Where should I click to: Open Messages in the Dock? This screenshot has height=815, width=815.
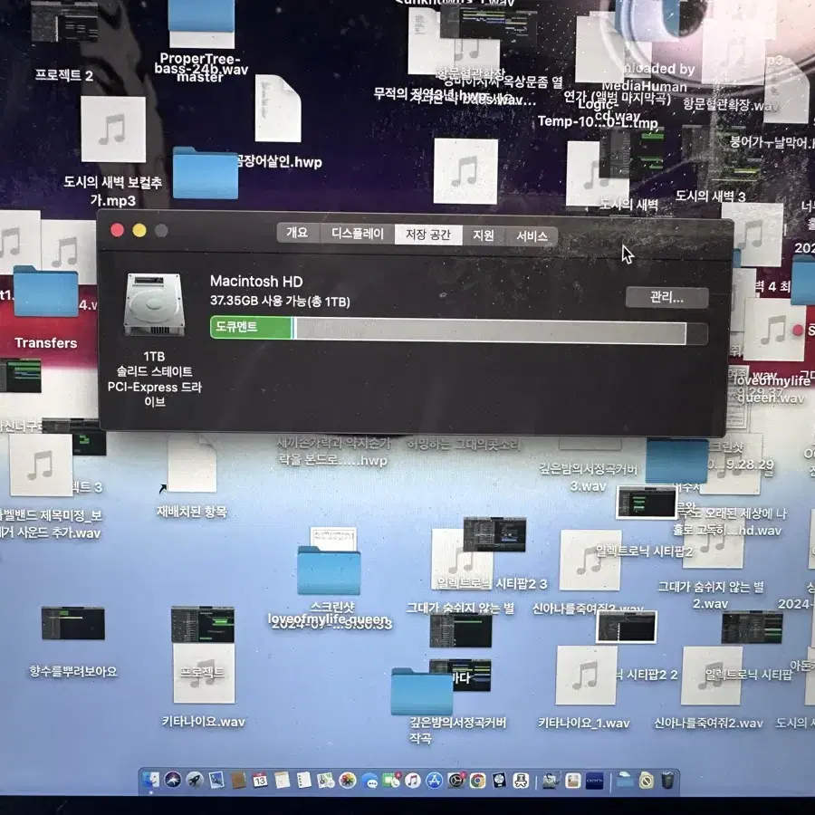(x=369, y=781)
